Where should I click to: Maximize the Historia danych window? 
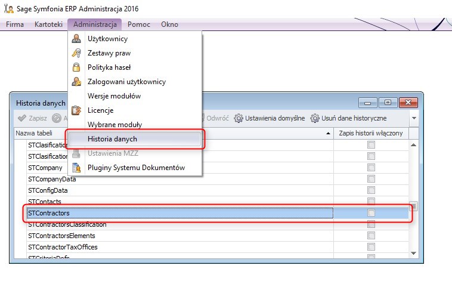point(388,103)
